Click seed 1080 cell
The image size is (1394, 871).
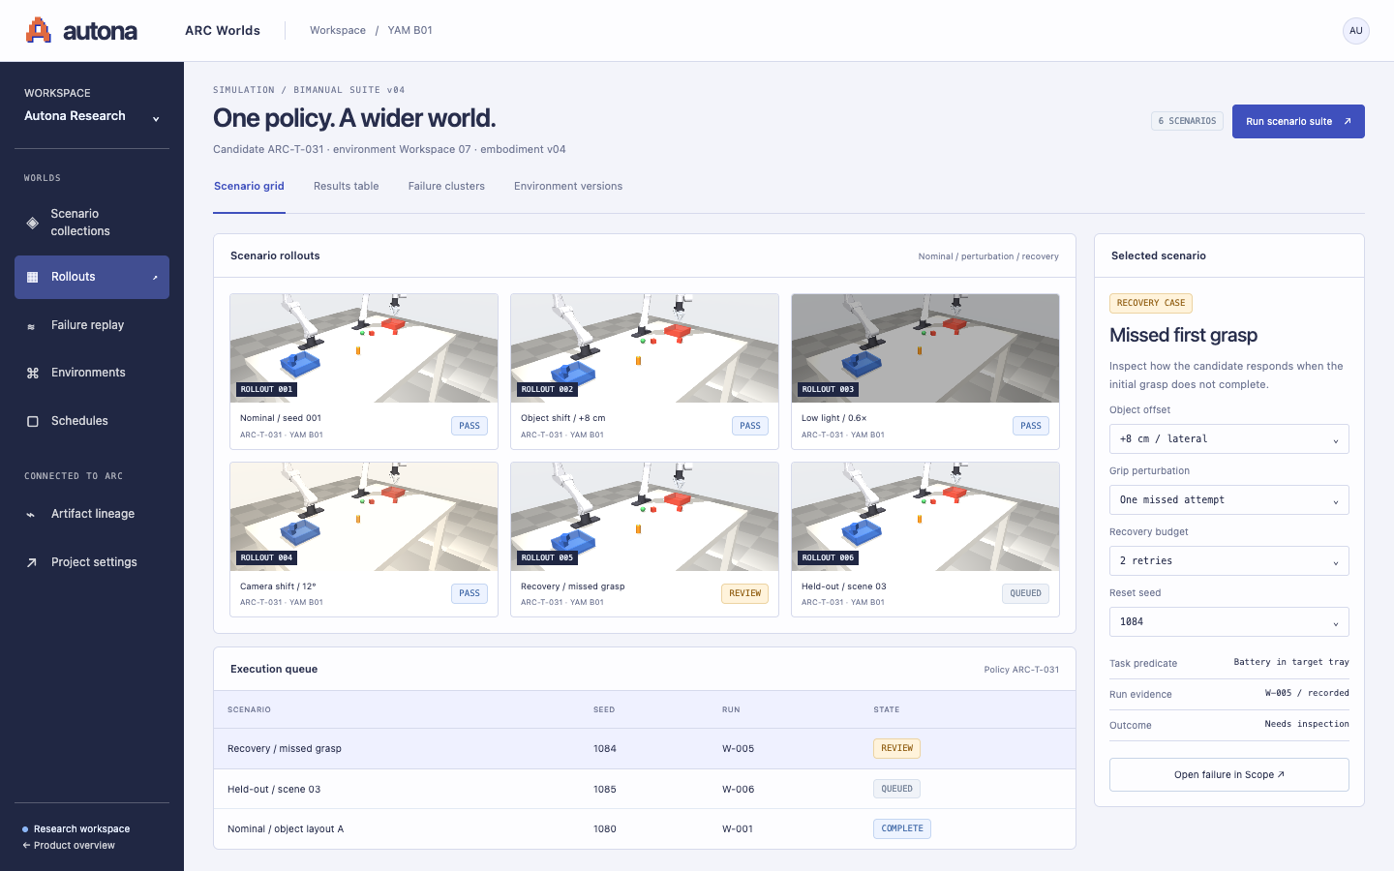coord(605,828)
